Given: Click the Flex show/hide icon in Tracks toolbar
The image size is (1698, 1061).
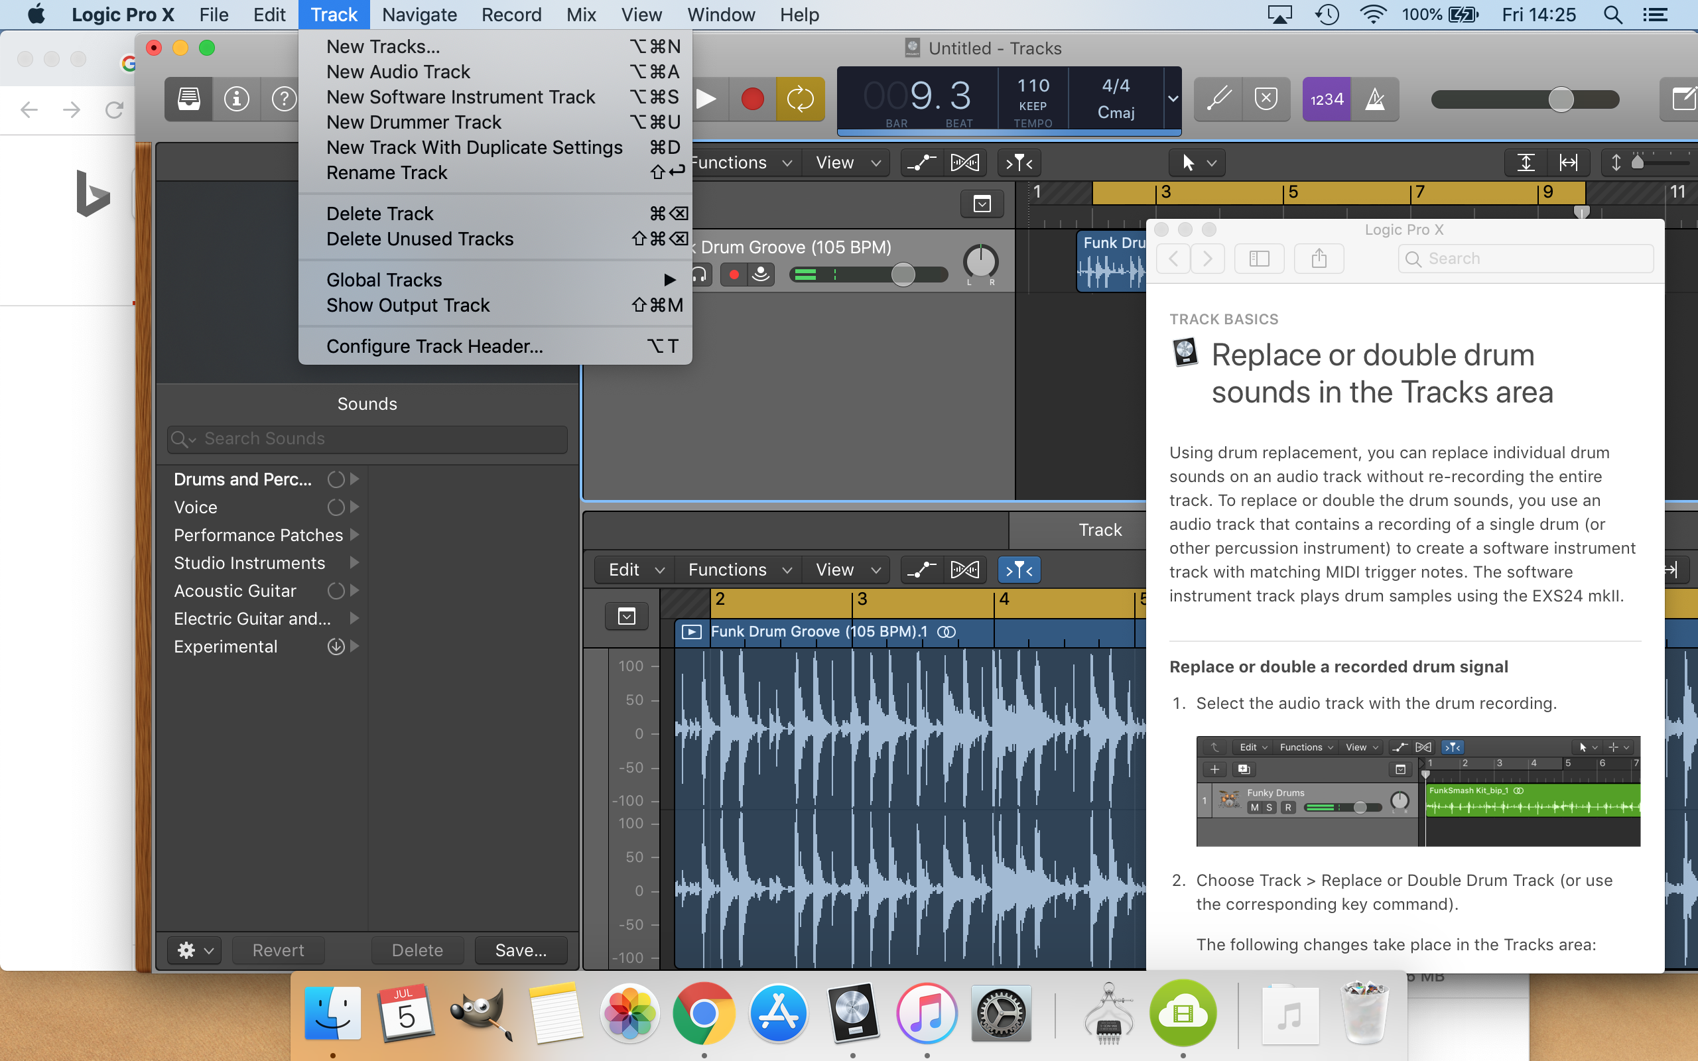Looking at the screenshot, I should pyautogui.click(x=965, y=163).
